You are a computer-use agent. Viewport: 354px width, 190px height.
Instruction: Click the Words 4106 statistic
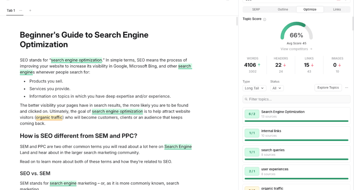(252, 65)
